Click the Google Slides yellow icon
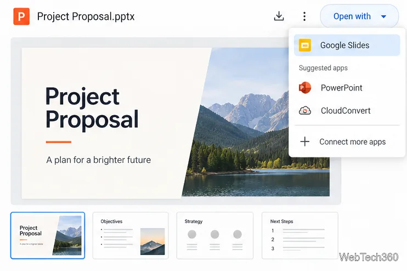 [x=305, y=45]
